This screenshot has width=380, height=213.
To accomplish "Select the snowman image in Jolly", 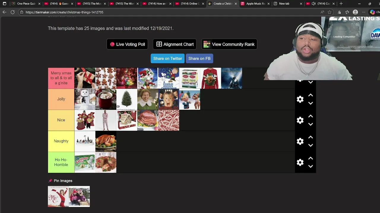I will [x=85, y=99].
